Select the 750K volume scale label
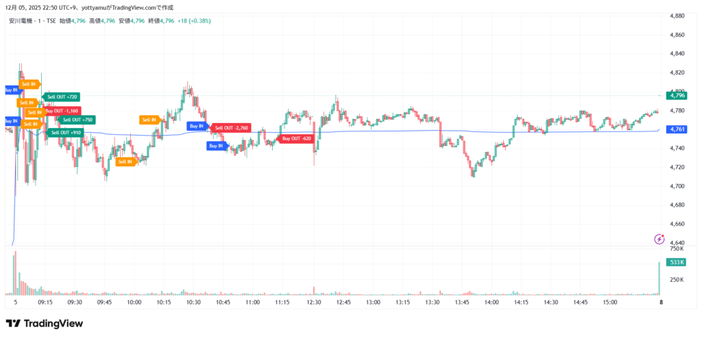The width and height of the screenshot is (702, 338). click(x=676, y=248)
